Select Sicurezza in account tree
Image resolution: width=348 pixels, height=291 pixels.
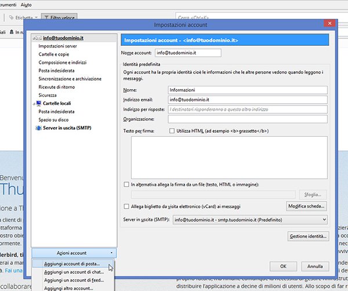coord(48,95)
